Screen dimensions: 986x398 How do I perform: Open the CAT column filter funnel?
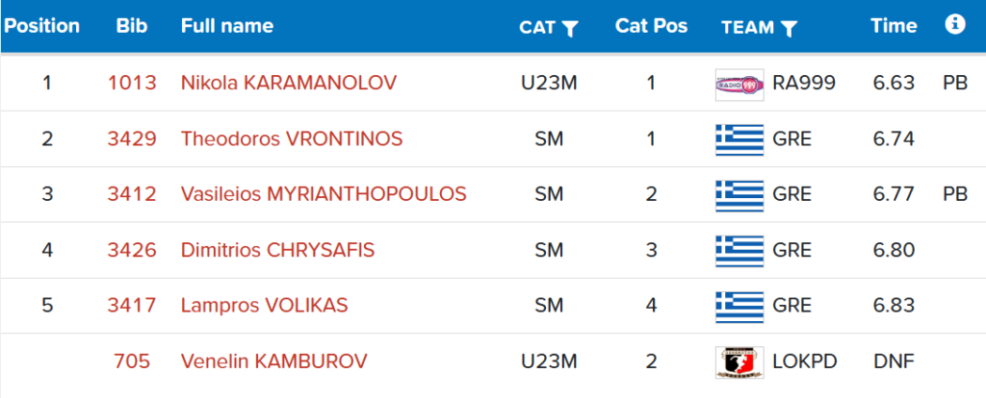pos(570,28)
